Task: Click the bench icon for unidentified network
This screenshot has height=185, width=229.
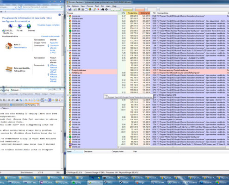Action: point(9,69)
